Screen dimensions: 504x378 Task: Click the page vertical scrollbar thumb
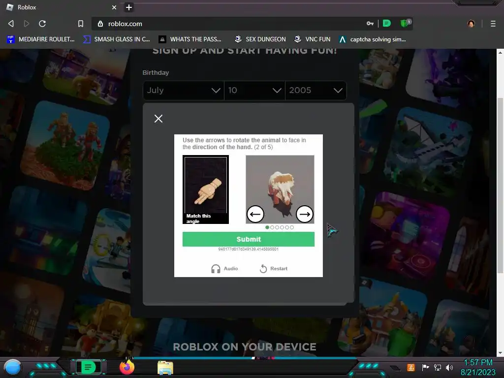(x=500, y=185)
